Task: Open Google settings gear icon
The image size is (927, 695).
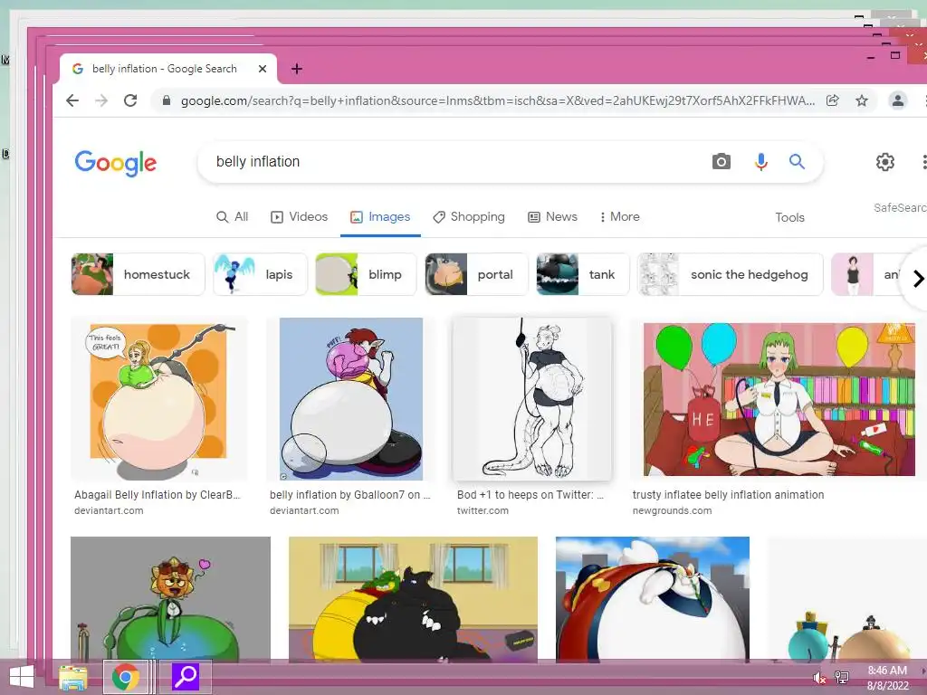Action: tap(885, 162)
